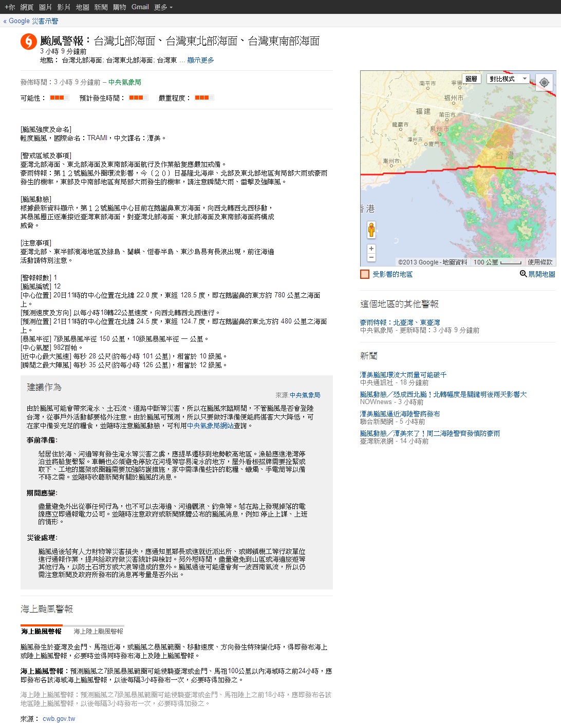This screenshot has height=725, width=561.
Task: Expand locations with 顯示更多 link
Action: click(200, 60)
